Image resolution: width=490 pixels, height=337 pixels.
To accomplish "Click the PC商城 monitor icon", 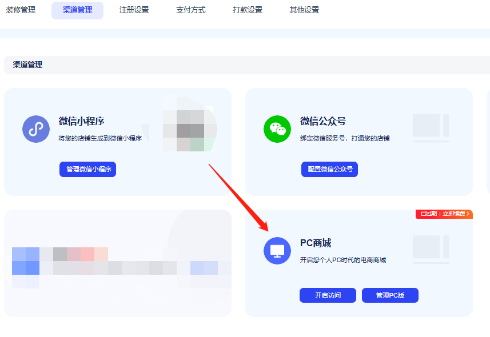I will coord(277,251).
